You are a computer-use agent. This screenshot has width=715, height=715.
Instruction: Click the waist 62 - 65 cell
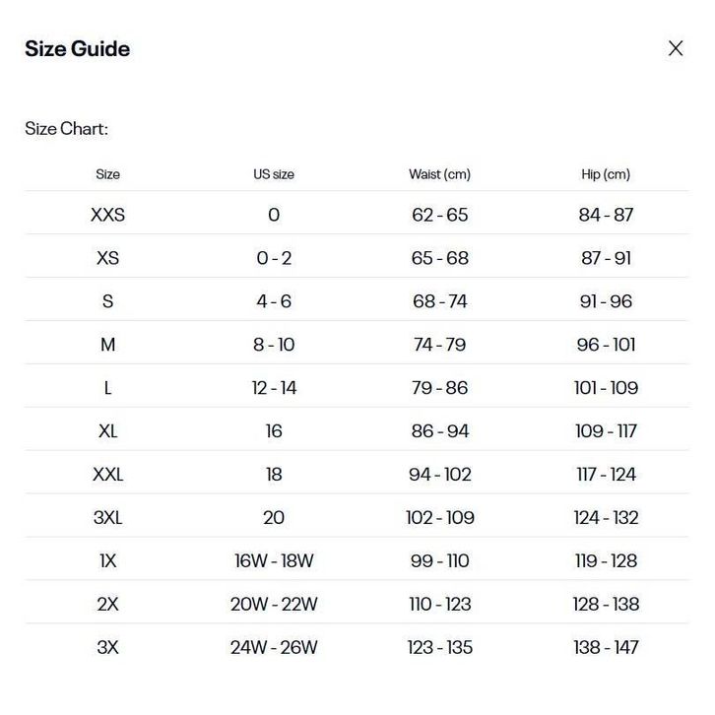(x=439, y=215)
